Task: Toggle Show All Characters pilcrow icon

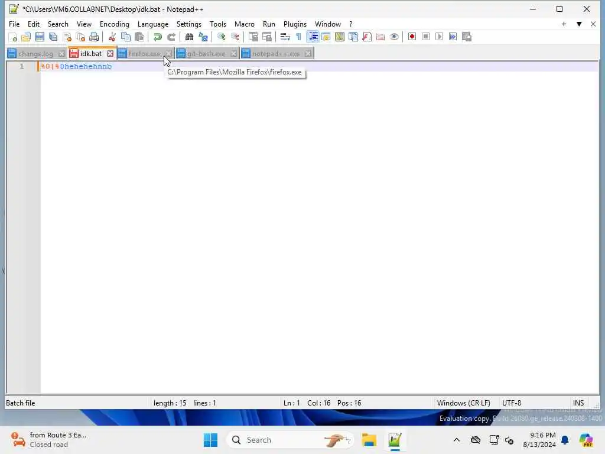Action: point(298,37)
